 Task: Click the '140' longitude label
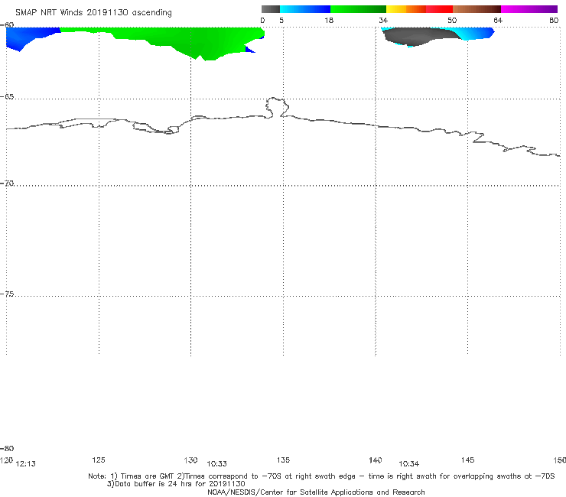[376, 460]
